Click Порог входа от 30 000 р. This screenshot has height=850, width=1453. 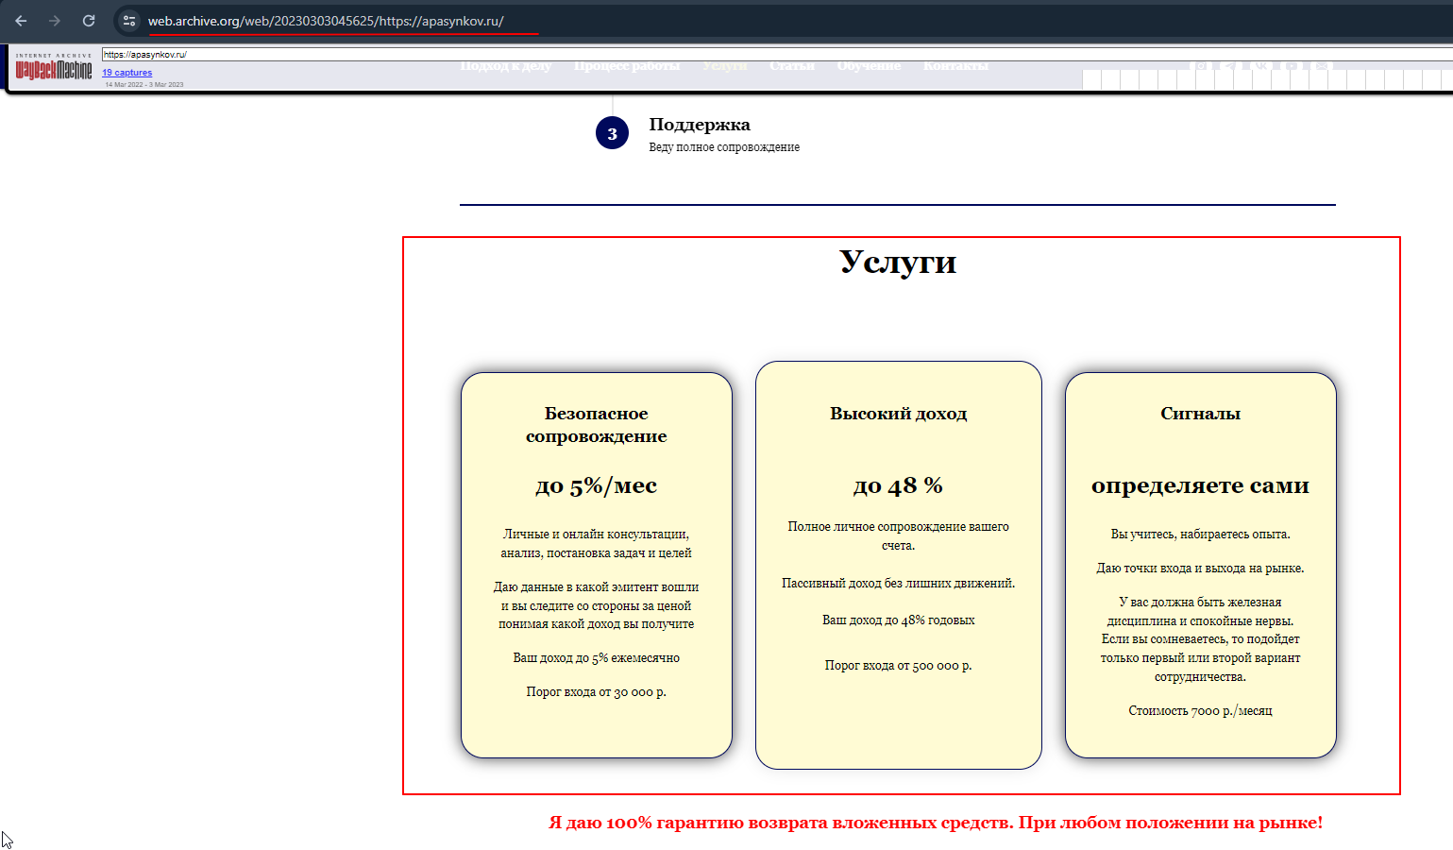pos(597,692)
